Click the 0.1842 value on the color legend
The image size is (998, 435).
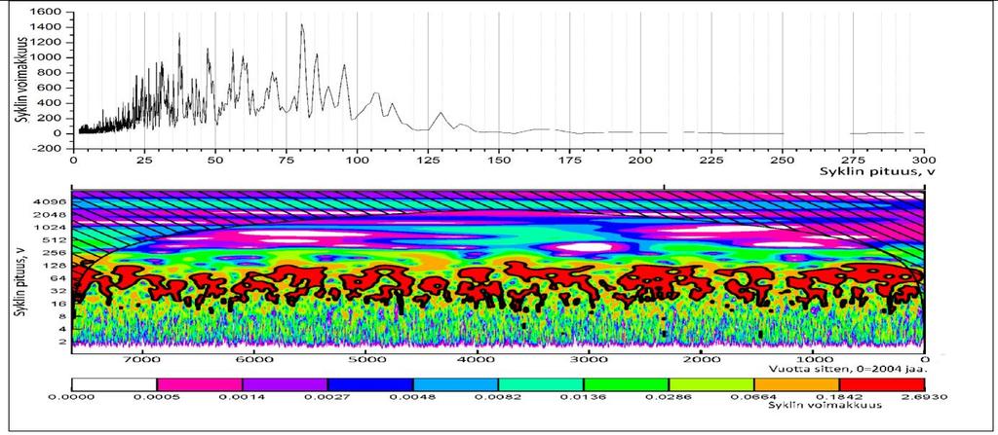839,397
